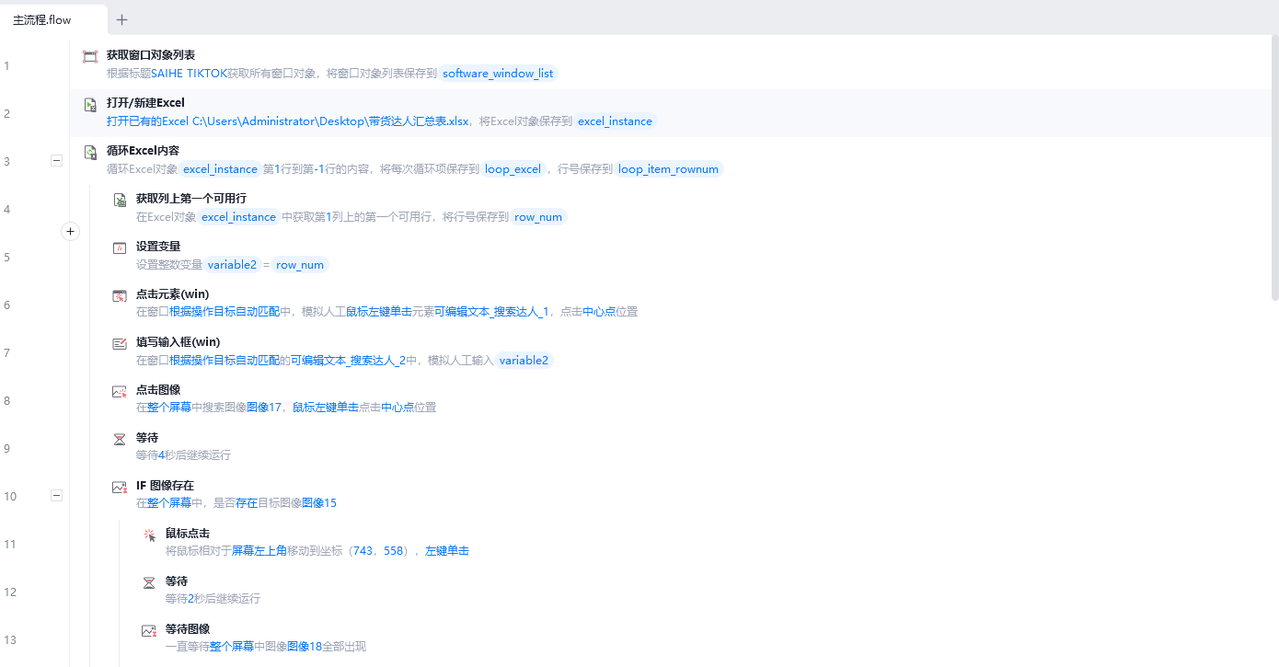This screenshot has width=1279, height=667.
Task: Select the 等待图像 step title
Action: (x=188, y=629)
